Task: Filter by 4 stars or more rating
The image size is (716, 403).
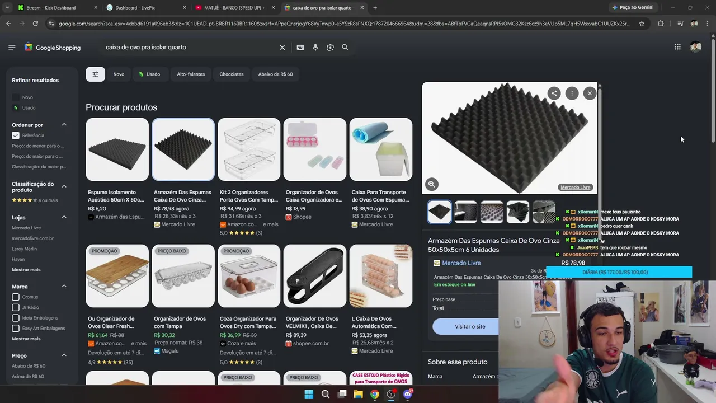Action: click(x=35, y=200)
